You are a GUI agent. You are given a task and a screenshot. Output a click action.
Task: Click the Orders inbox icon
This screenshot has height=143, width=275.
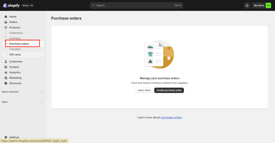6,22
